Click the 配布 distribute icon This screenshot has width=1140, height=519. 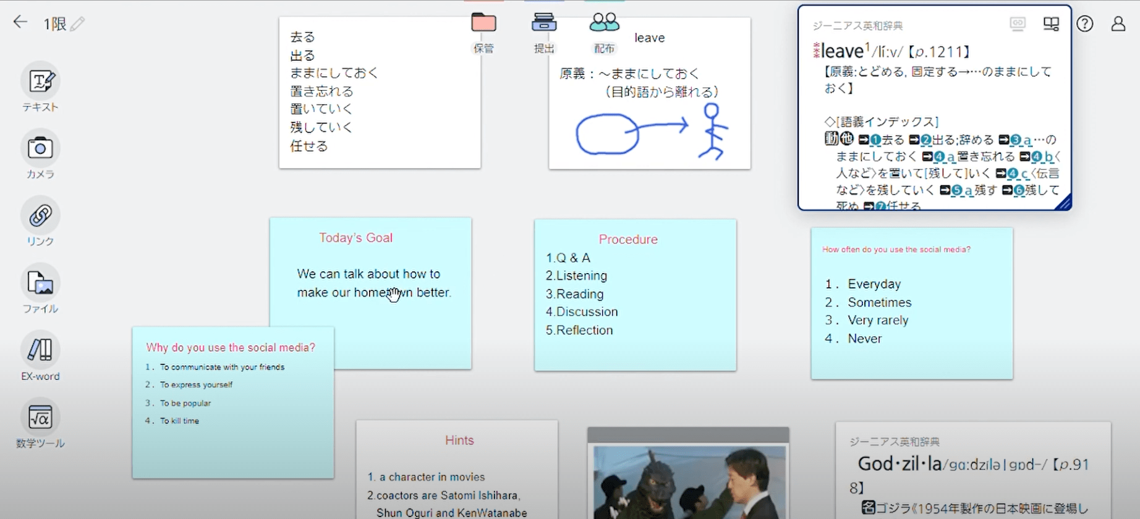[x=604, y=23]
